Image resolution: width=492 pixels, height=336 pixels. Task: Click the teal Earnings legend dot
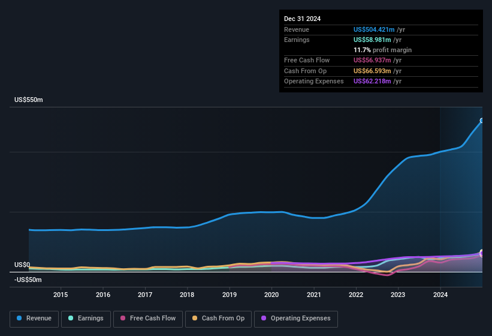click(x=71, y=318)
